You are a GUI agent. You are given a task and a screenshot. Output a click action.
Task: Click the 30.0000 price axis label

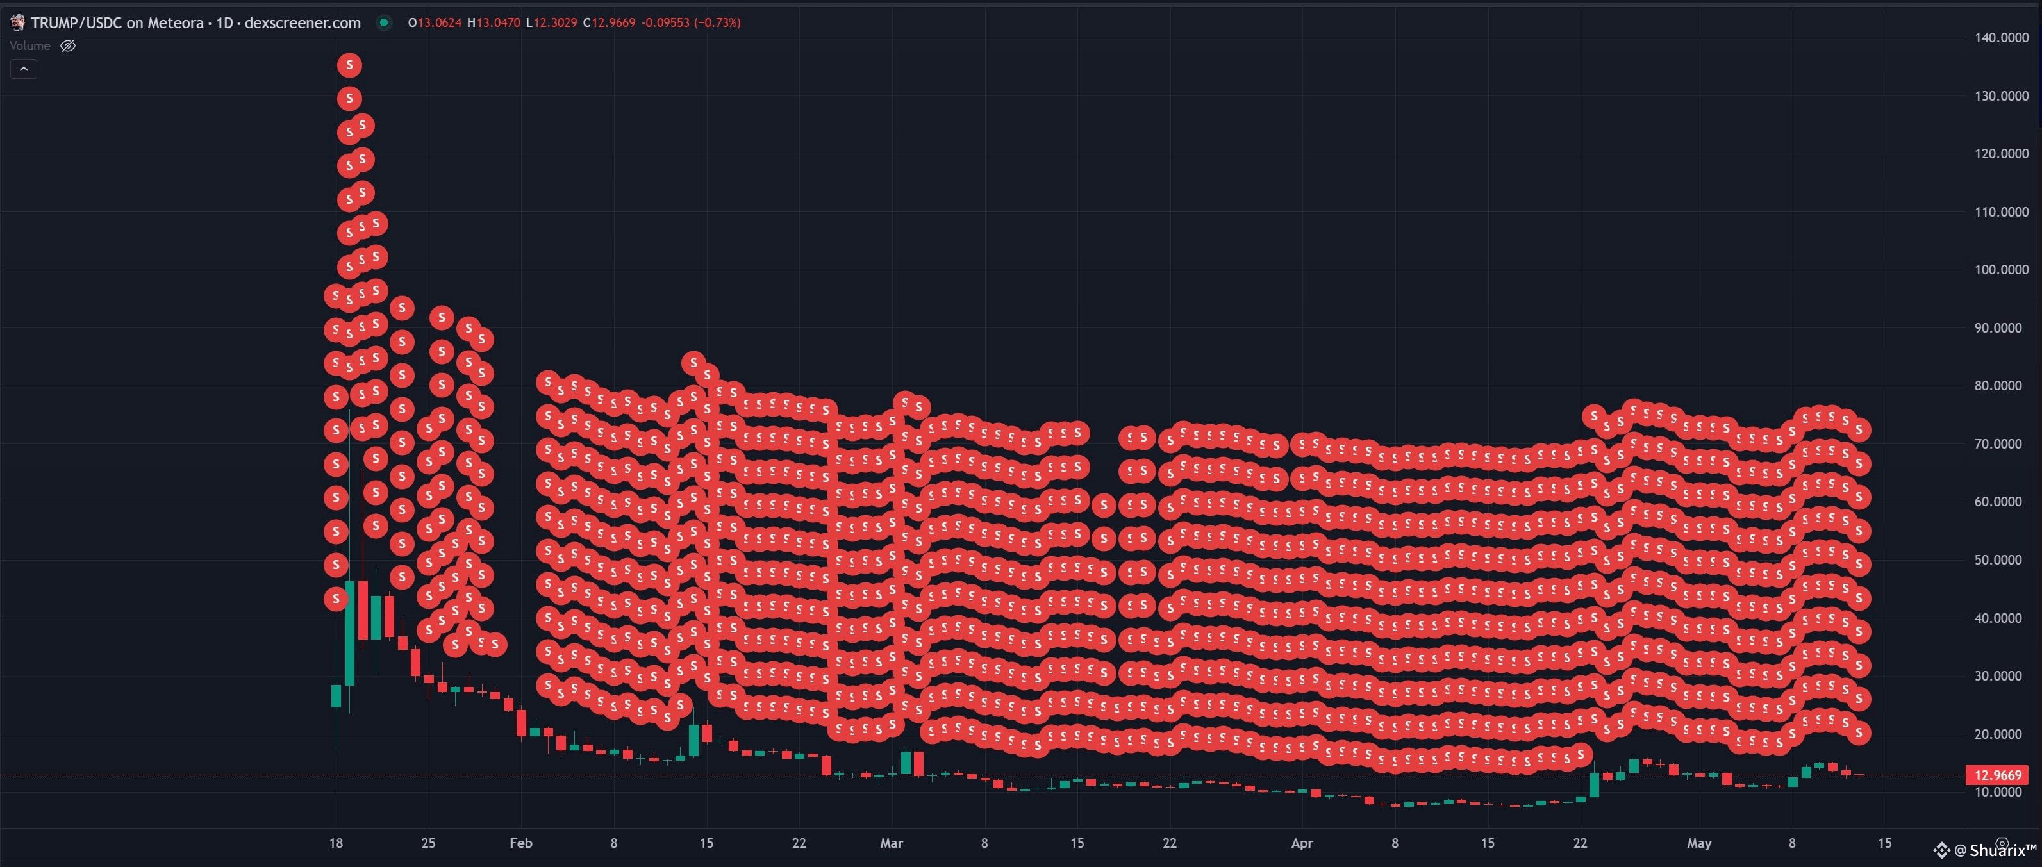(x=1998, y=676)
